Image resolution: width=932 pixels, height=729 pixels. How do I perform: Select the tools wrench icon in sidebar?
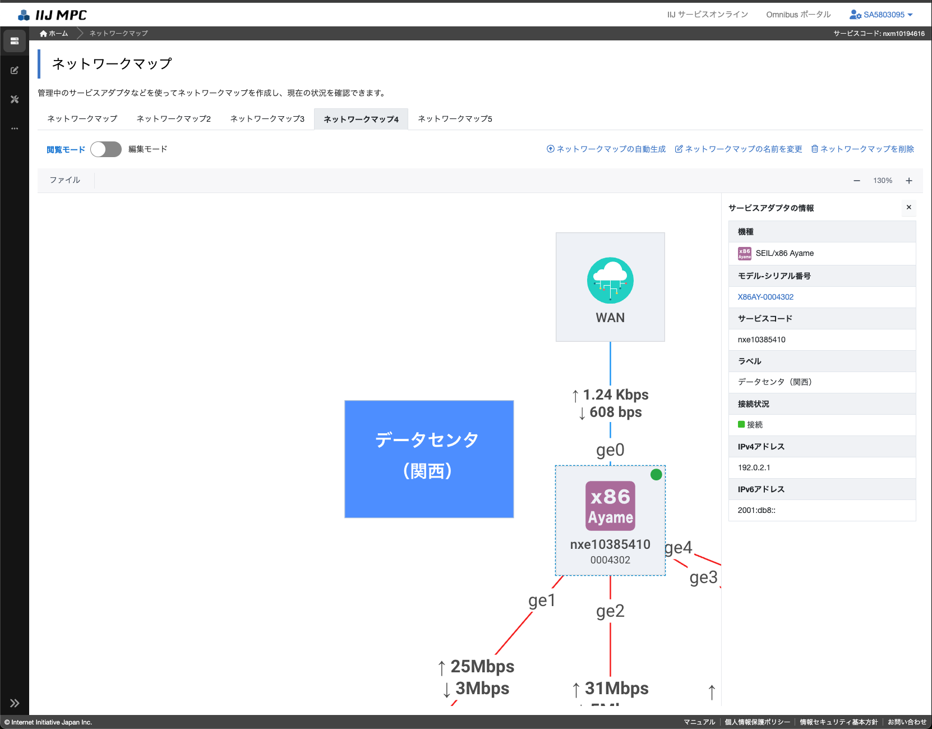pyautogui.click(x=15, y=99)
